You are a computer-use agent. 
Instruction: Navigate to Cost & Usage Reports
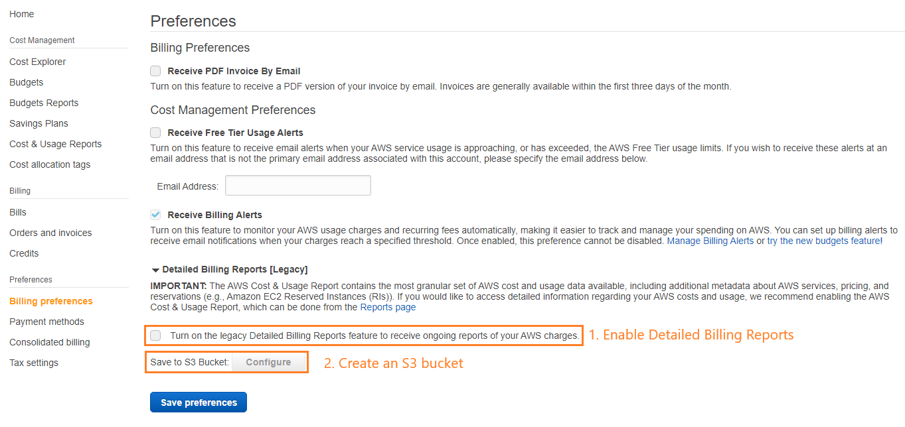(56, 144)
